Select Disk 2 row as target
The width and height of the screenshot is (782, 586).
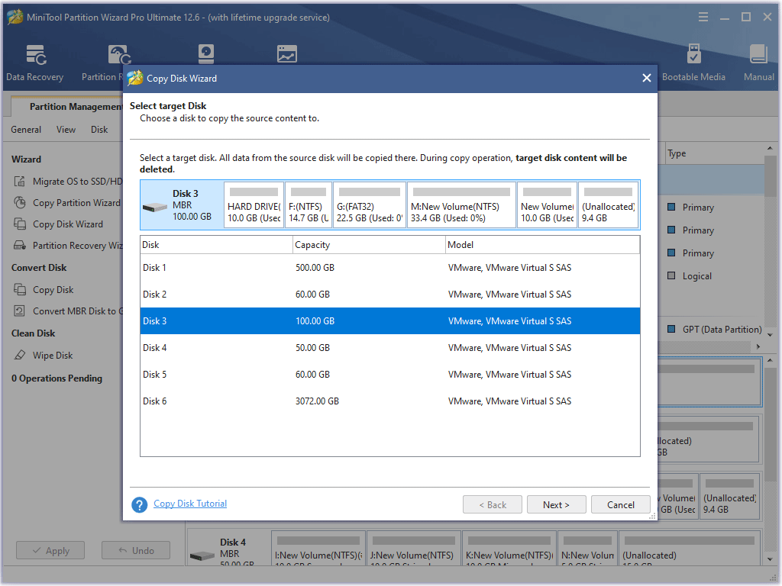(390, 295)
